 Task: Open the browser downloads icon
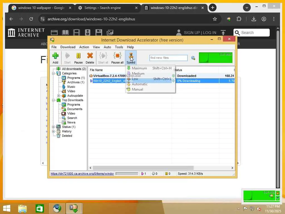point(254,19)
